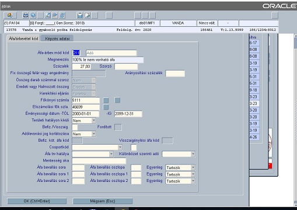297x210 pixels.
Task: Click the document export toolbar icon
Action: 88,15
